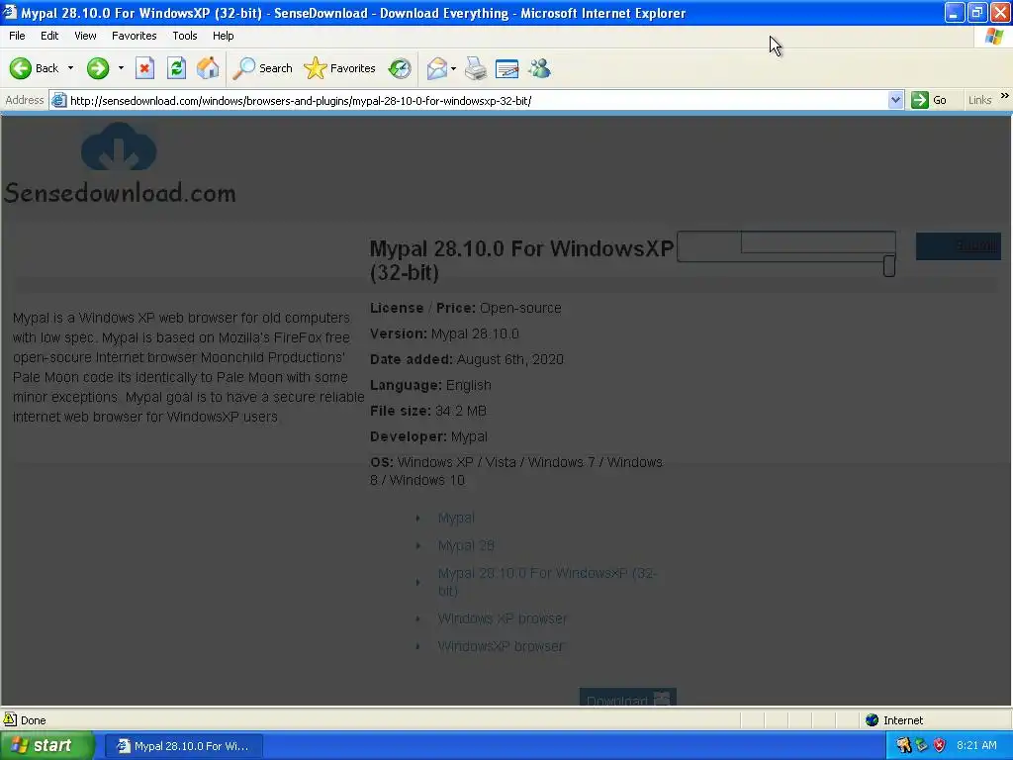Screen dimensions: 1013x760
Task: Click the Done status bar icon
Action: [x=10, y=719]
